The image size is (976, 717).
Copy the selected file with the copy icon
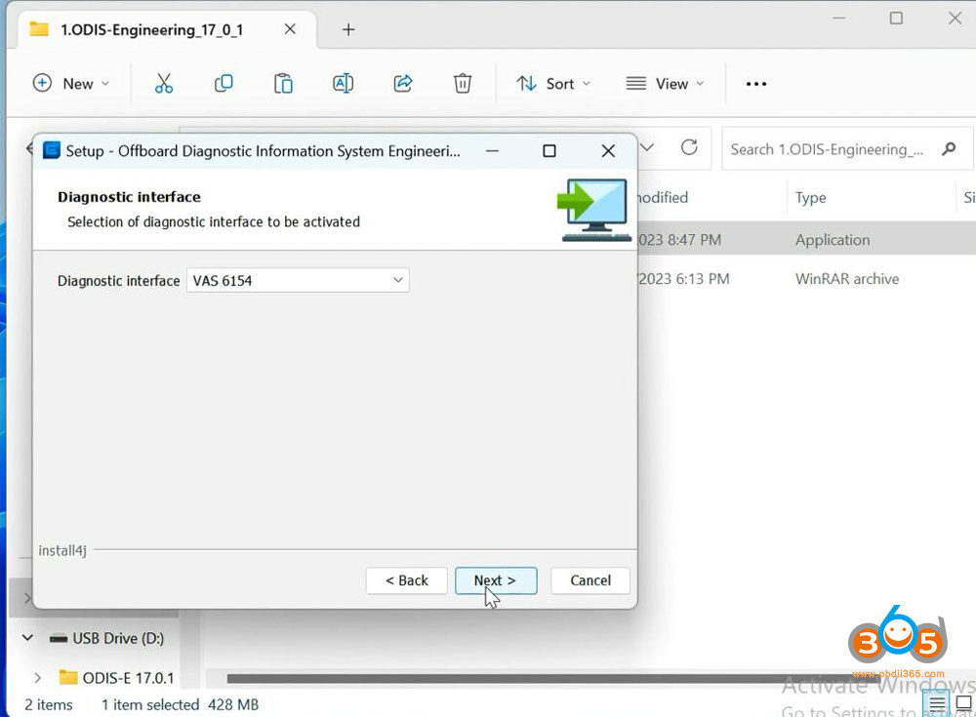224,83
